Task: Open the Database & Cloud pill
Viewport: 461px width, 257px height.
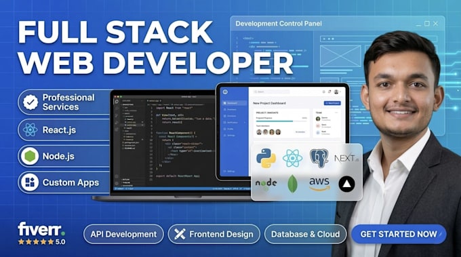Action: 306,234
